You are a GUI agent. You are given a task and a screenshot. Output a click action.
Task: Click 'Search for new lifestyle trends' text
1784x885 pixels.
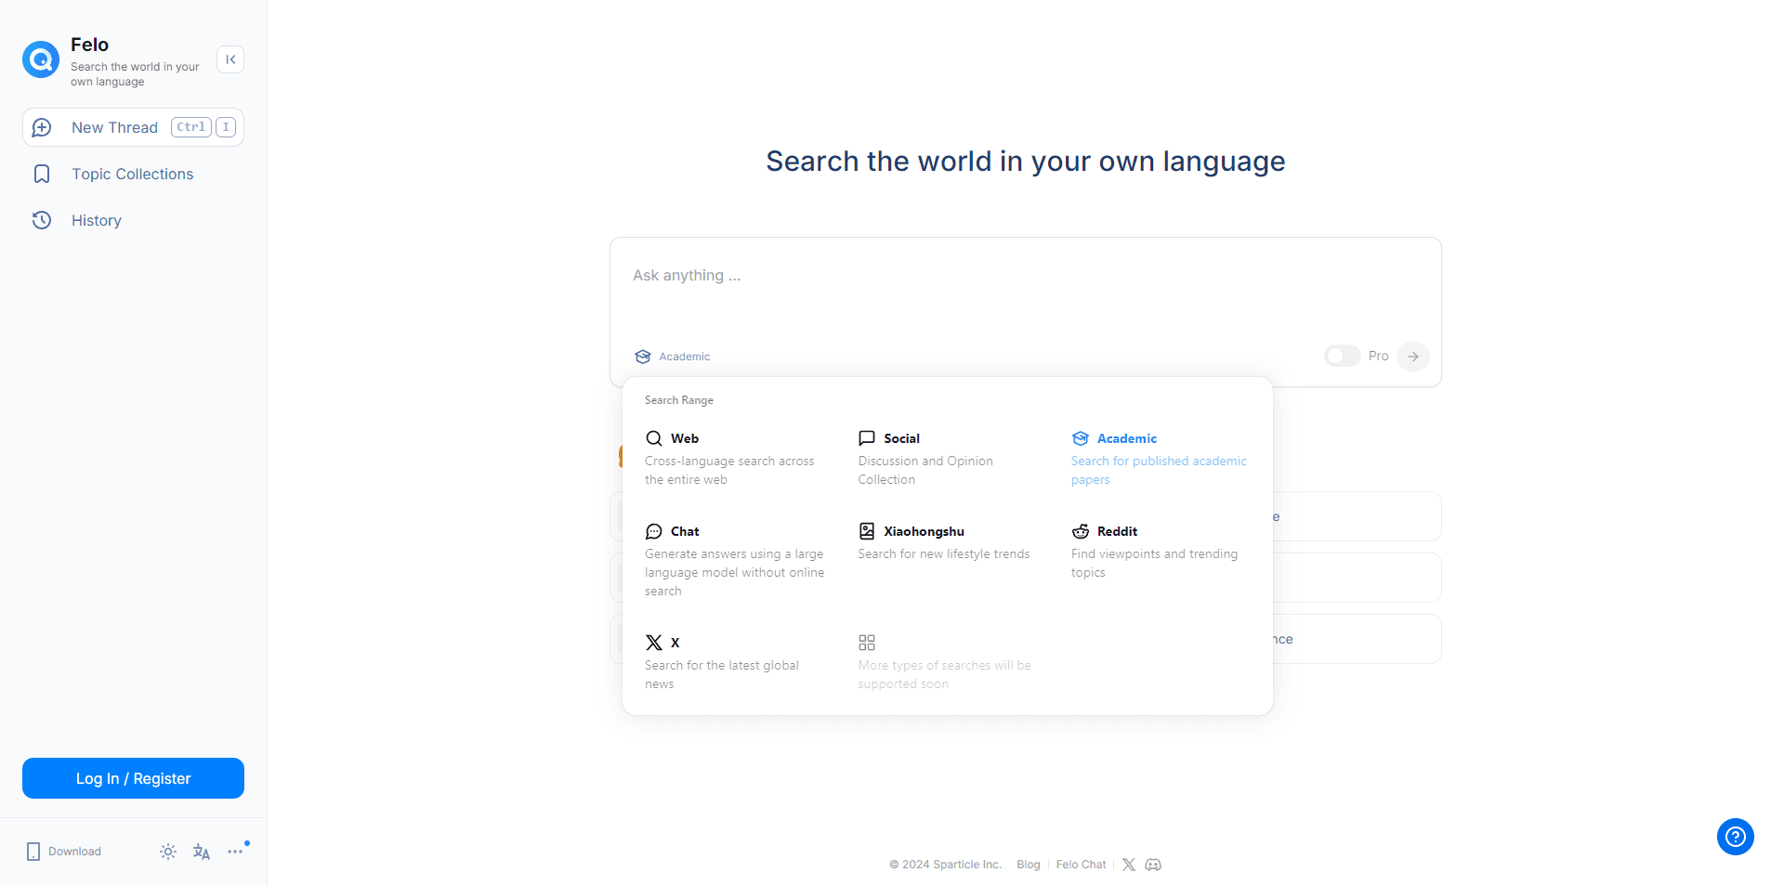click(944, 554)
